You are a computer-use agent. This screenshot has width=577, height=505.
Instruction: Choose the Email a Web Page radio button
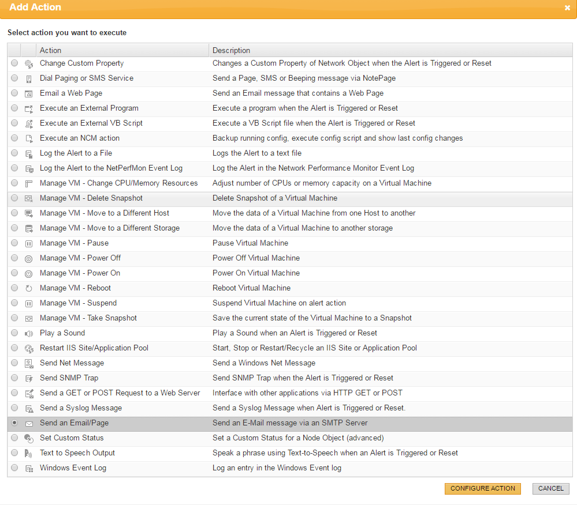[x=14, y=93]
